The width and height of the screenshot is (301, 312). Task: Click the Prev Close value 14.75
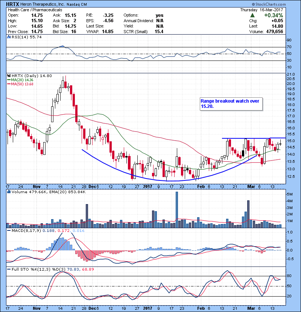click(x=37, y=32)
